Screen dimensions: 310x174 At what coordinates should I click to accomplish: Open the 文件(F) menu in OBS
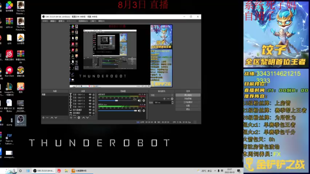[45, 21]
